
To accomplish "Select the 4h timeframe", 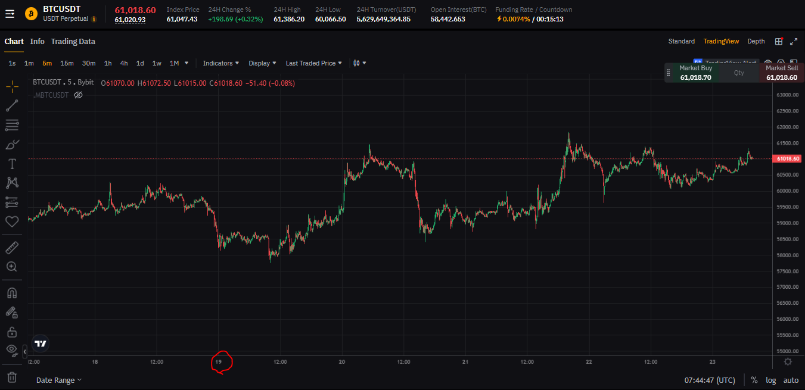I will [x=124, y=63].
